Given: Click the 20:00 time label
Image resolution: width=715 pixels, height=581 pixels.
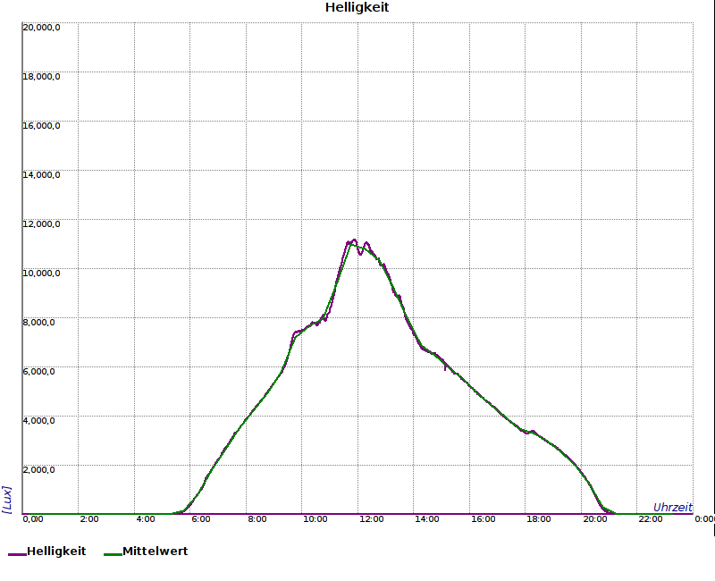Looking at the screenshot, I should (x=595, y=519).
